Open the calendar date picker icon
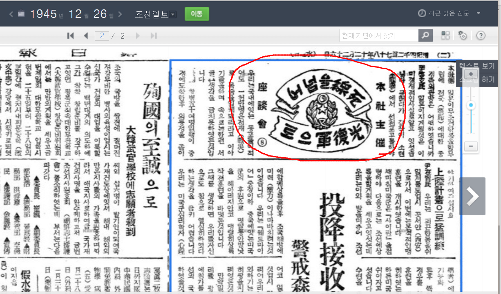The image size is (501, 294). click(21, 14)
